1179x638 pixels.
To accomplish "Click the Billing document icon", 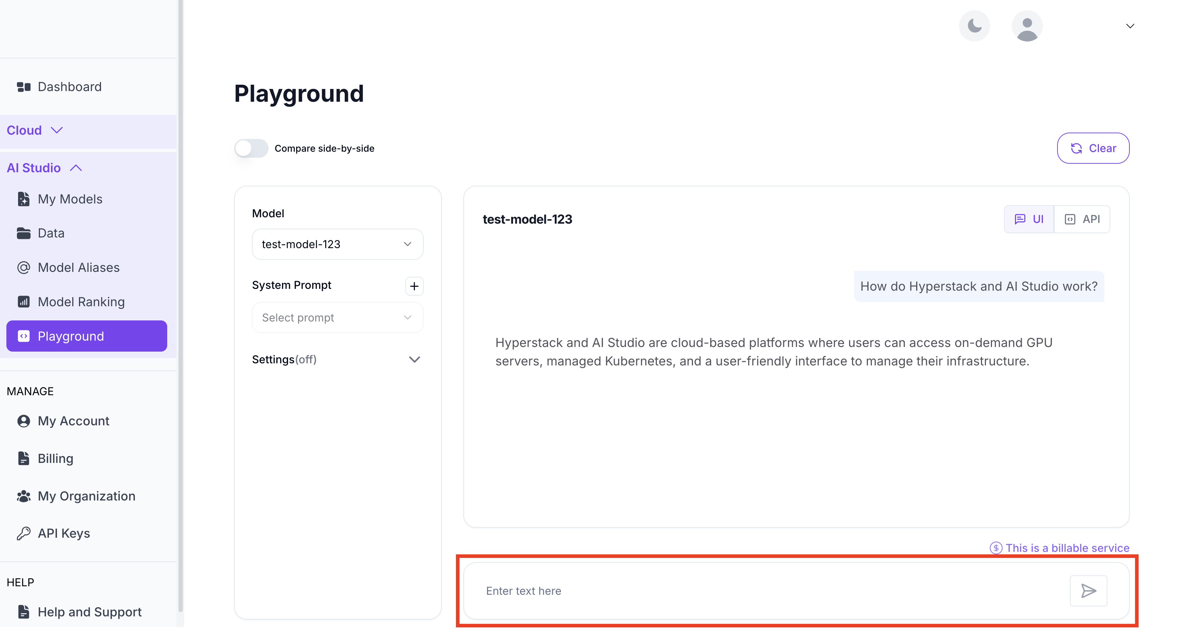I will (x=23, y=458).
